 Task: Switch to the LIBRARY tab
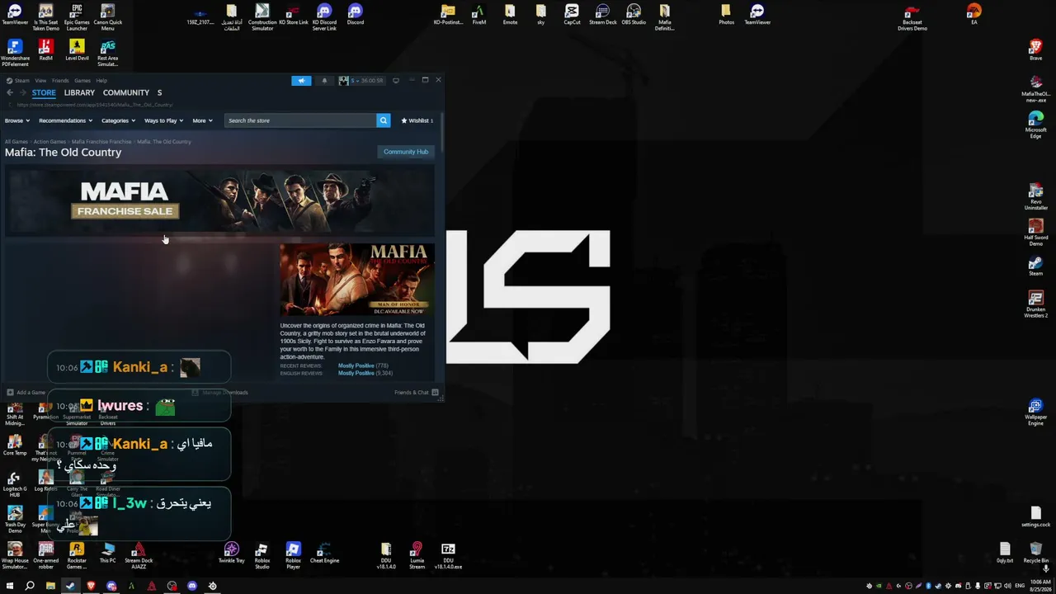point(79,92)
